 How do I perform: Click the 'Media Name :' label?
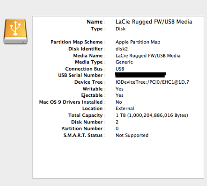[89, 56]
